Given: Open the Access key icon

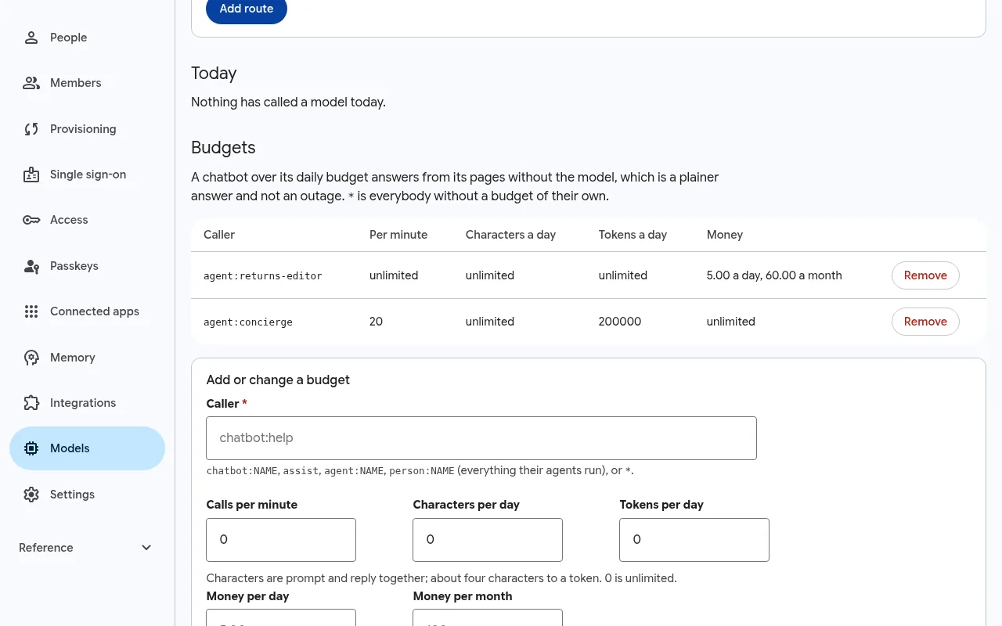Looking at the screenshot, I should [x=31, y=220].
